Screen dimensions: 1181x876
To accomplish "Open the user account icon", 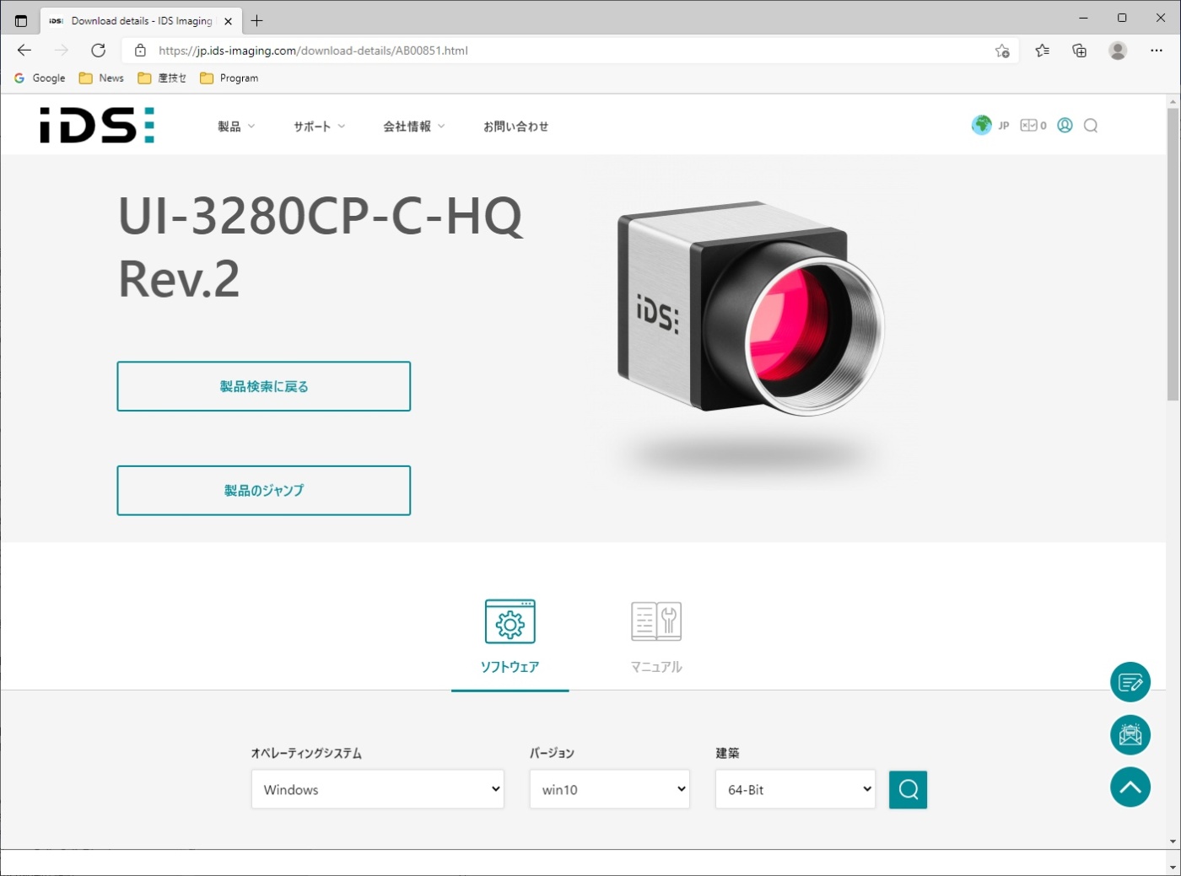I will pos(1065,126).
